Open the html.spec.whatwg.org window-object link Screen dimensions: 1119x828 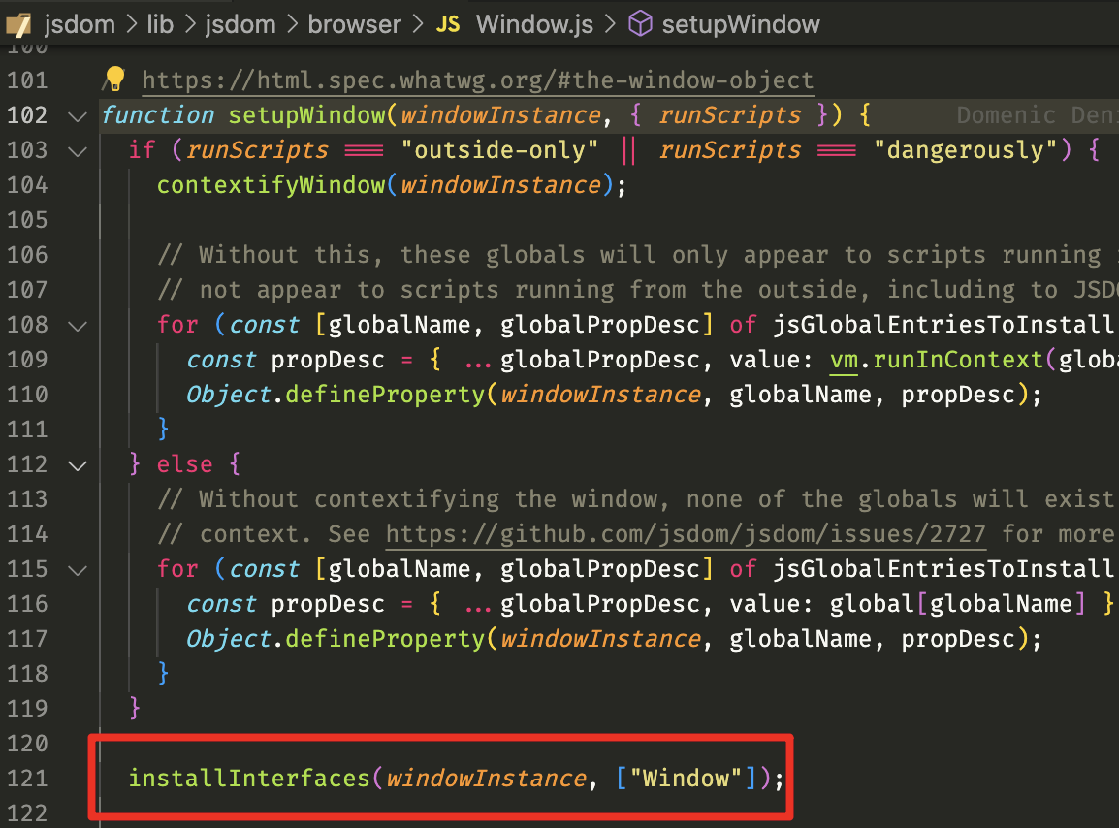click(477, 80)
